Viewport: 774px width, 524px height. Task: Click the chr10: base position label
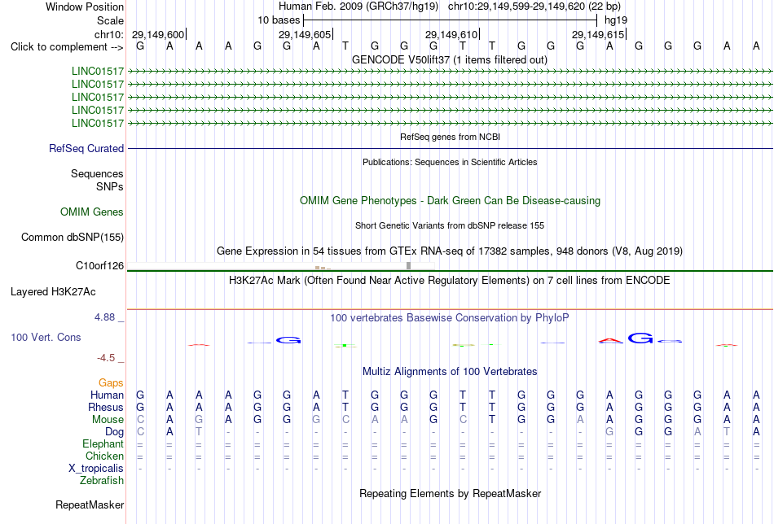(x=108, y=34)
